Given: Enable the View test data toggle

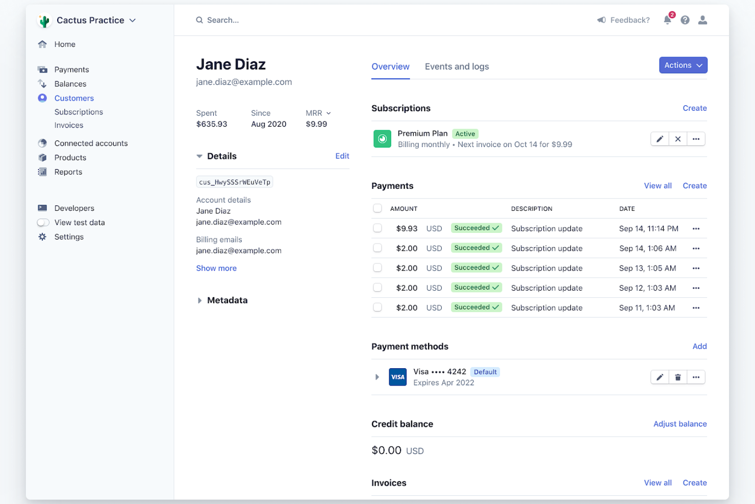Looking at the screenshot, I should click(43, 222).
